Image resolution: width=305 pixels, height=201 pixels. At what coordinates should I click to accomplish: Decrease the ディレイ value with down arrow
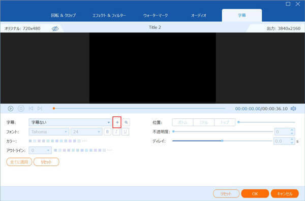[x=292, y=143]
